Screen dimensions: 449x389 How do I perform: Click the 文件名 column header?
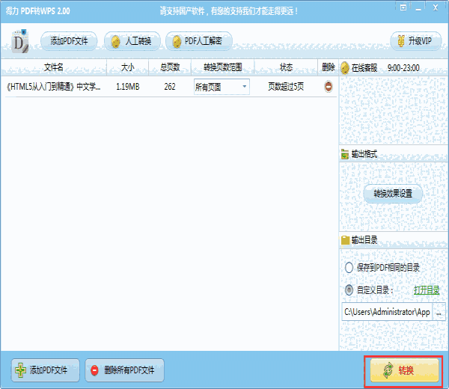[x=54, y=67]
